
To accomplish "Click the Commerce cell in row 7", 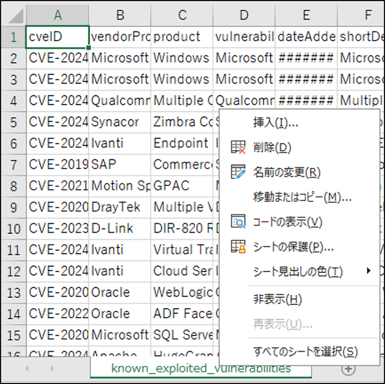I will tap(182, 164).
